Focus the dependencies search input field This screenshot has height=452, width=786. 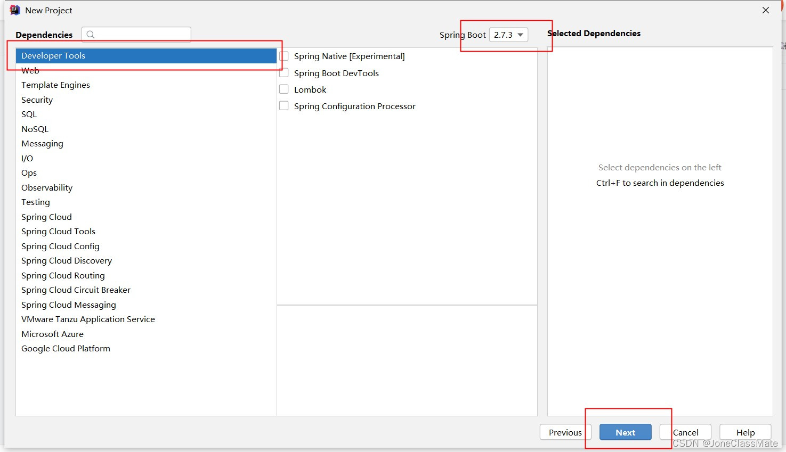136,35
